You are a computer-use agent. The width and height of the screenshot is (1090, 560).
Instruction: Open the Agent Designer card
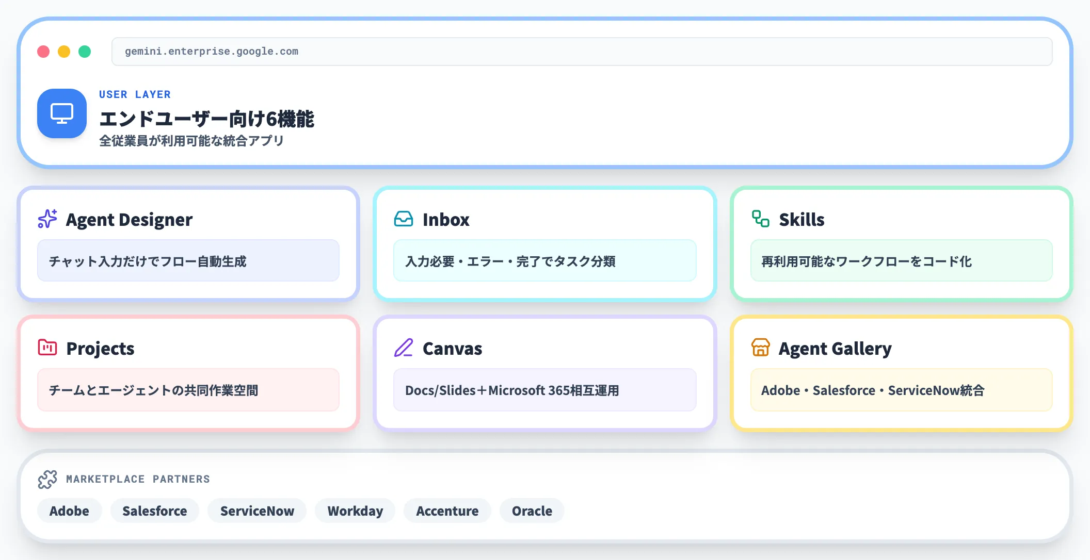[188, 243]
